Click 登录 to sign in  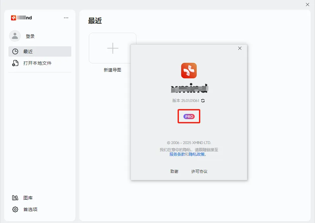click(30, 36)
